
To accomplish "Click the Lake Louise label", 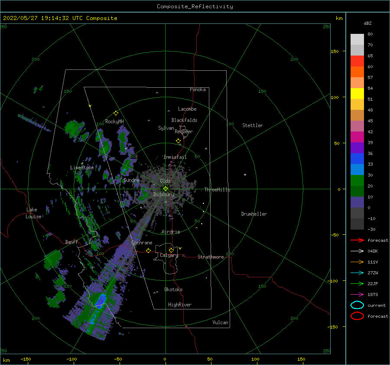I will pyautogui.click(x=33, y=213).
